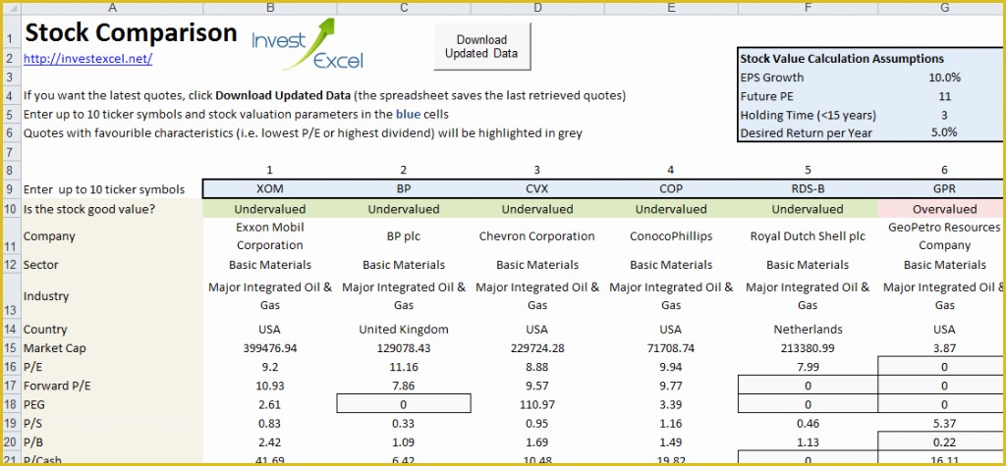Click the PEG value 110.97
The height and width of the screenshot is (466, 1006).
point(537,405)
